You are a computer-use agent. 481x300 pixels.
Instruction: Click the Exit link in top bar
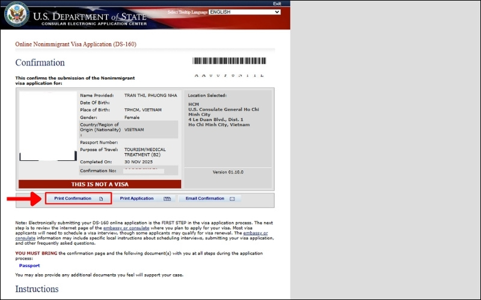click(277, 4)
